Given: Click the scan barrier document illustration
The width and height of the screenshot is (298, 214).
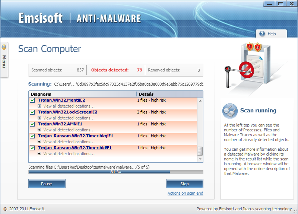Looking at the screenshot, I should click(x=247, y=67).
